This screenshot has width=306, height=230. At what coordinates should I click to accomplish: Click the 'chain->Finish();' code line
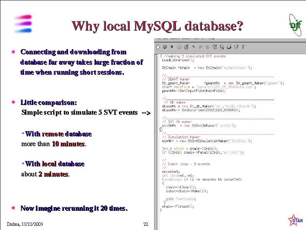(178, 207)
